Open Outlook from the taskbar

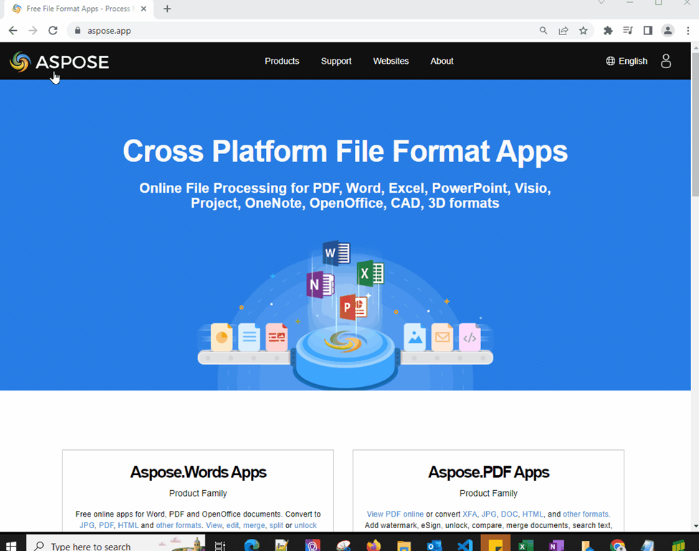(x=434, y=545)
